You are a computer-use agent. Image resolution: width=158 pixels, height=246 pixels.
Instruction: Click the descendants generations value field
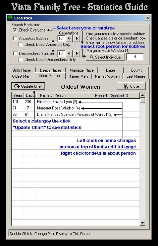click(61, 54)
